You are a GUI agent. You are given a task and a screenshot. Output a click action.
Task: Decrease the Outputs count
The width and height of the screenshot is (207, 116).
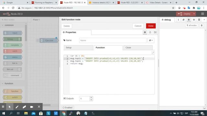[x=91, y=100]
